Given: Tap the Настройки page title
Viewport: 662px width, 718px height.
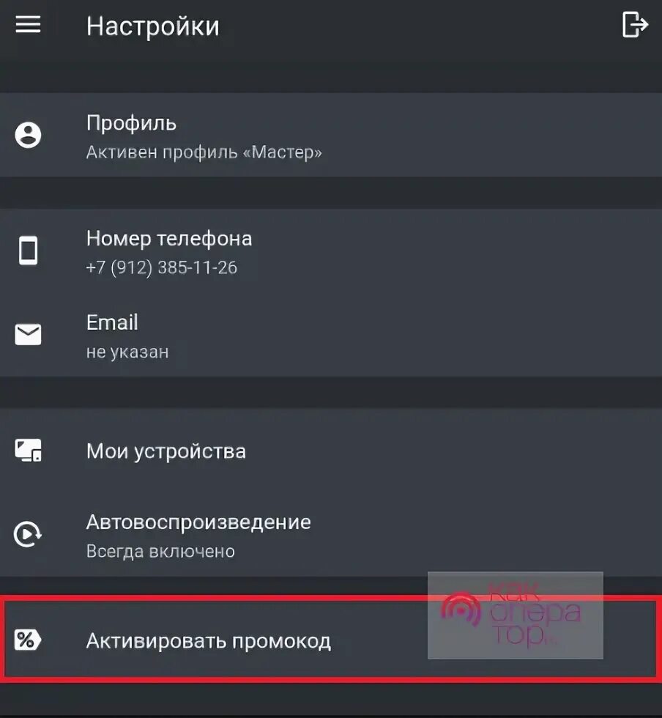Looking at the screenshot, I should point(153,26).
